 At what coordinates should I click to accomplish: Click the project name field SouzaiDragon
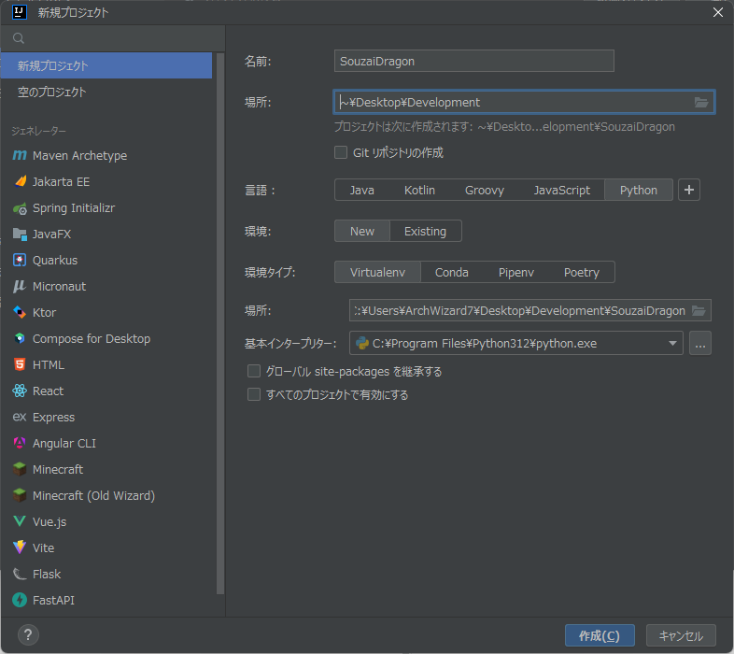coord(474,61)
